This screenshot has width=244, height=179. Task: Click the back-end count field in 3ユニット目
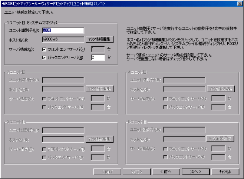coord(98,157)
